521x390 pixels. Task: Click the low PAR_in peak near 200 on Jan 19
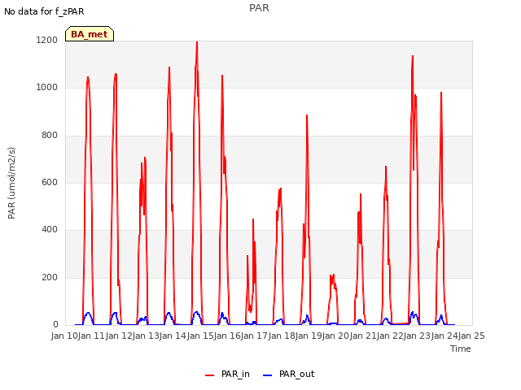[334, 275]
